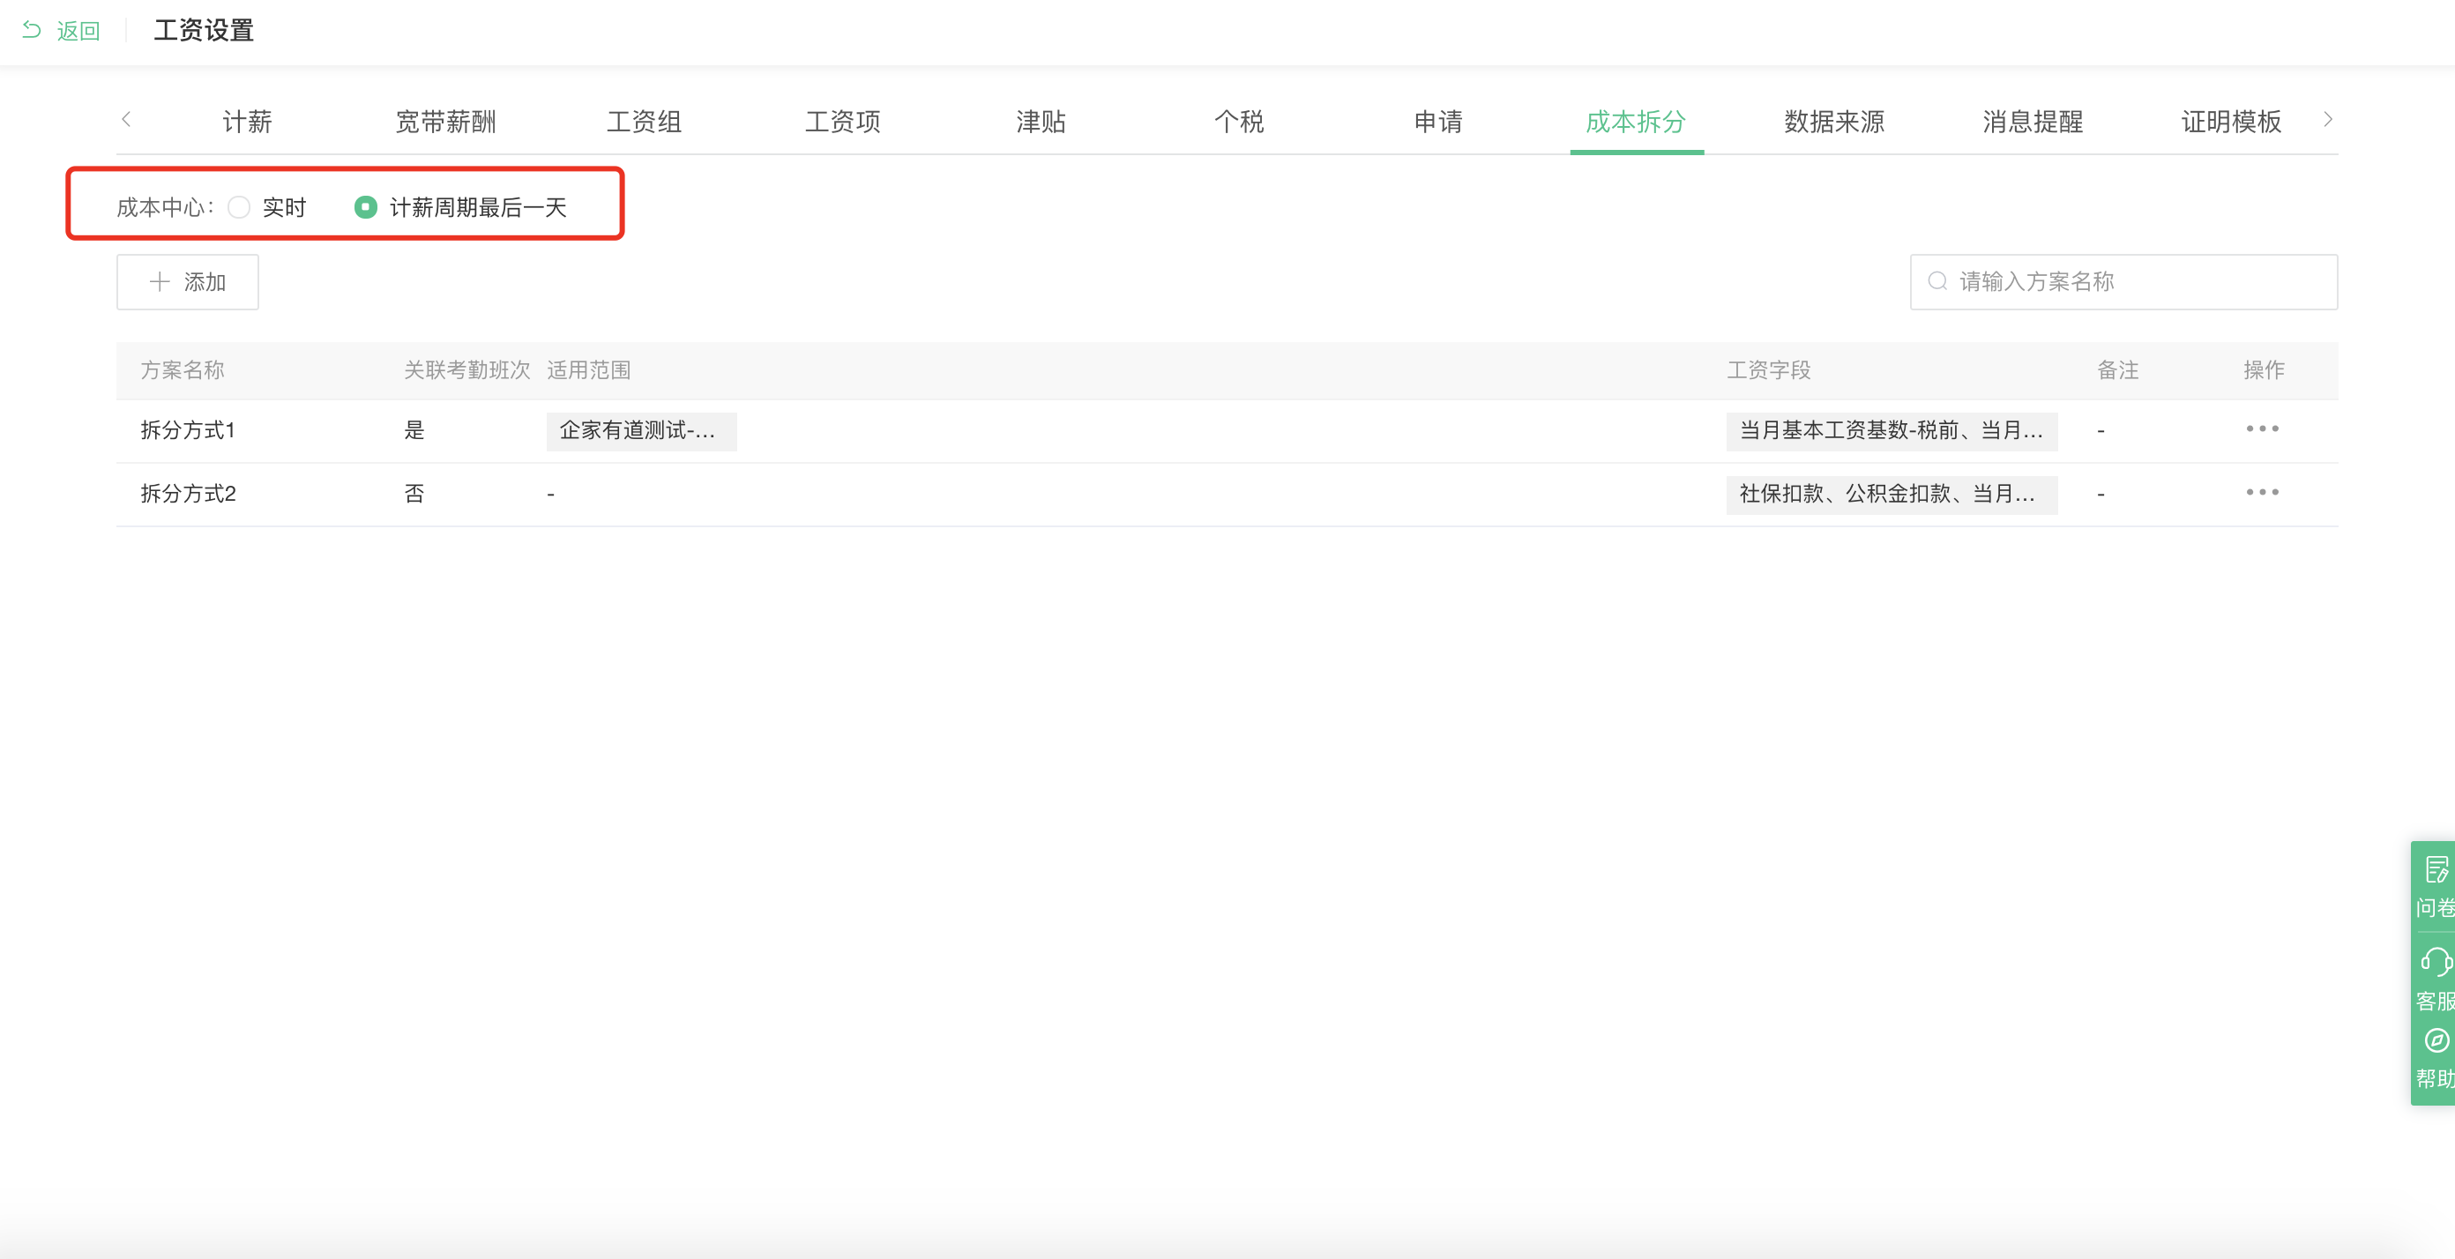Open customer service headset icon
Viewport: 2455px width, 1259px height.
2436,962
